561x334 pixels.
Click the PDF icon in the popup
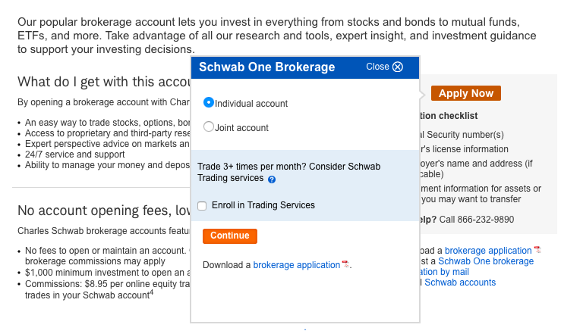tap(345, 265)
